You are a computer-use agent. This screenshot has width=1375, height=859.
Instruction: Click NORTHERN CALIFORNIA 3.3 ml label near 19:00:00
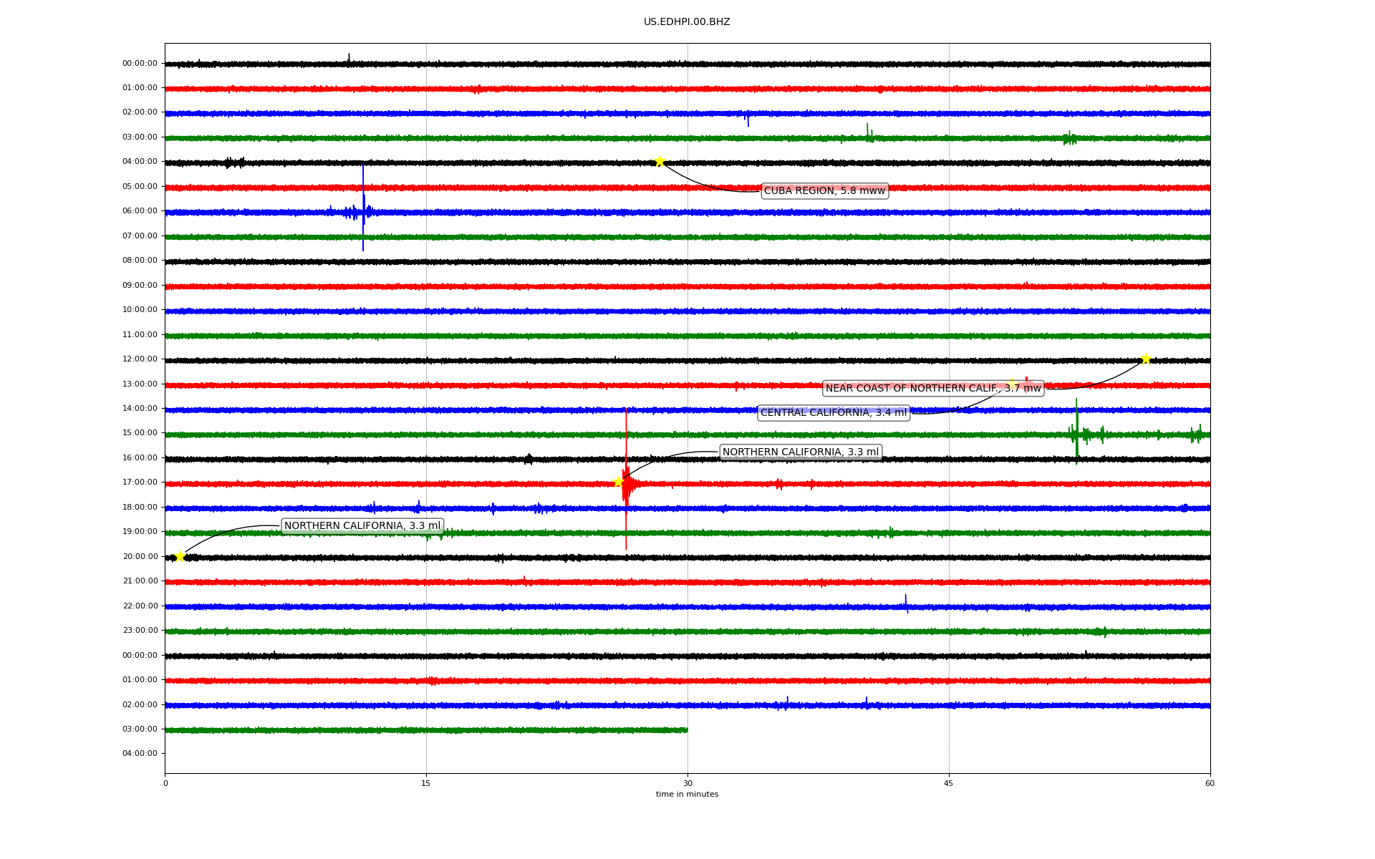click(x=362, y=525)
